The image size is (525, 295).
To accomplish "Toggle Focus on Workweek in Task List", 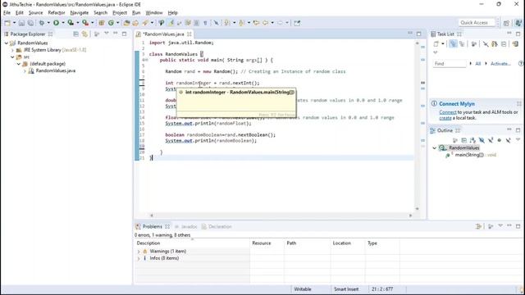I will pyautogui.click(x=474, y=43).
